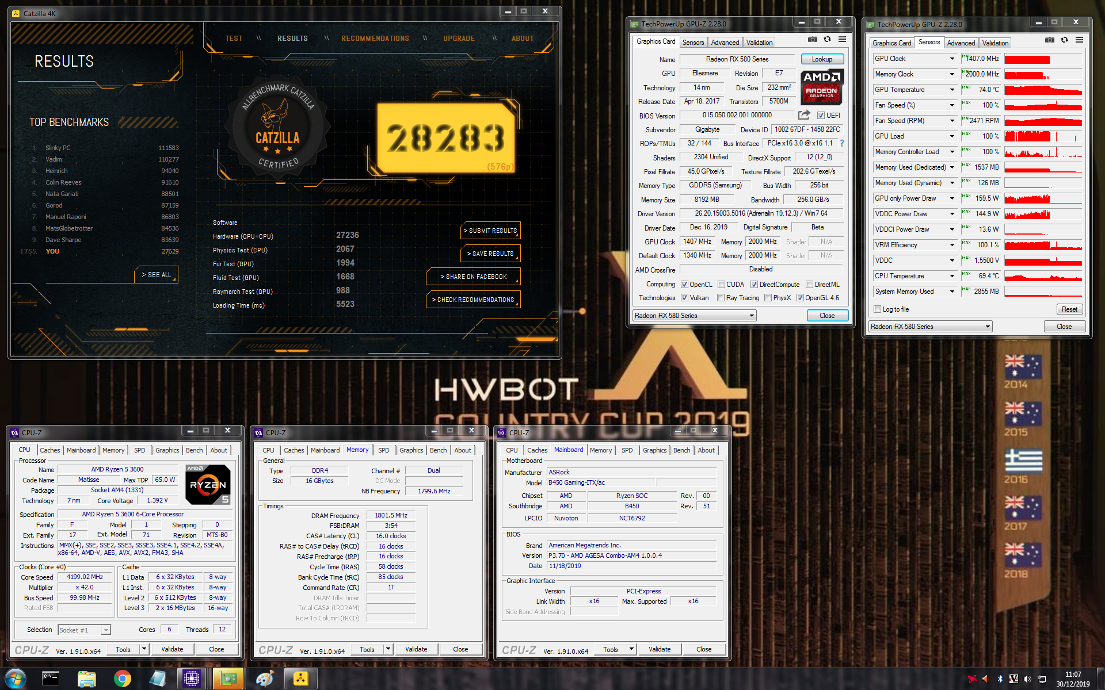Switch to CPU-Z via taskbar icon
The height and width of the screenshot is (690, 1105).
coord(192,678)
